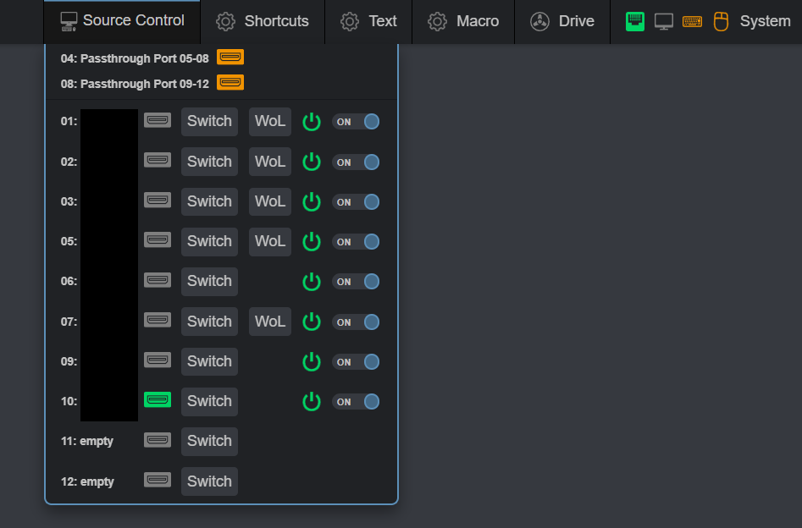Click the green power icon on port 01
Image resolution: width=802 pixels, height=528 pixels.
[312, 122]
